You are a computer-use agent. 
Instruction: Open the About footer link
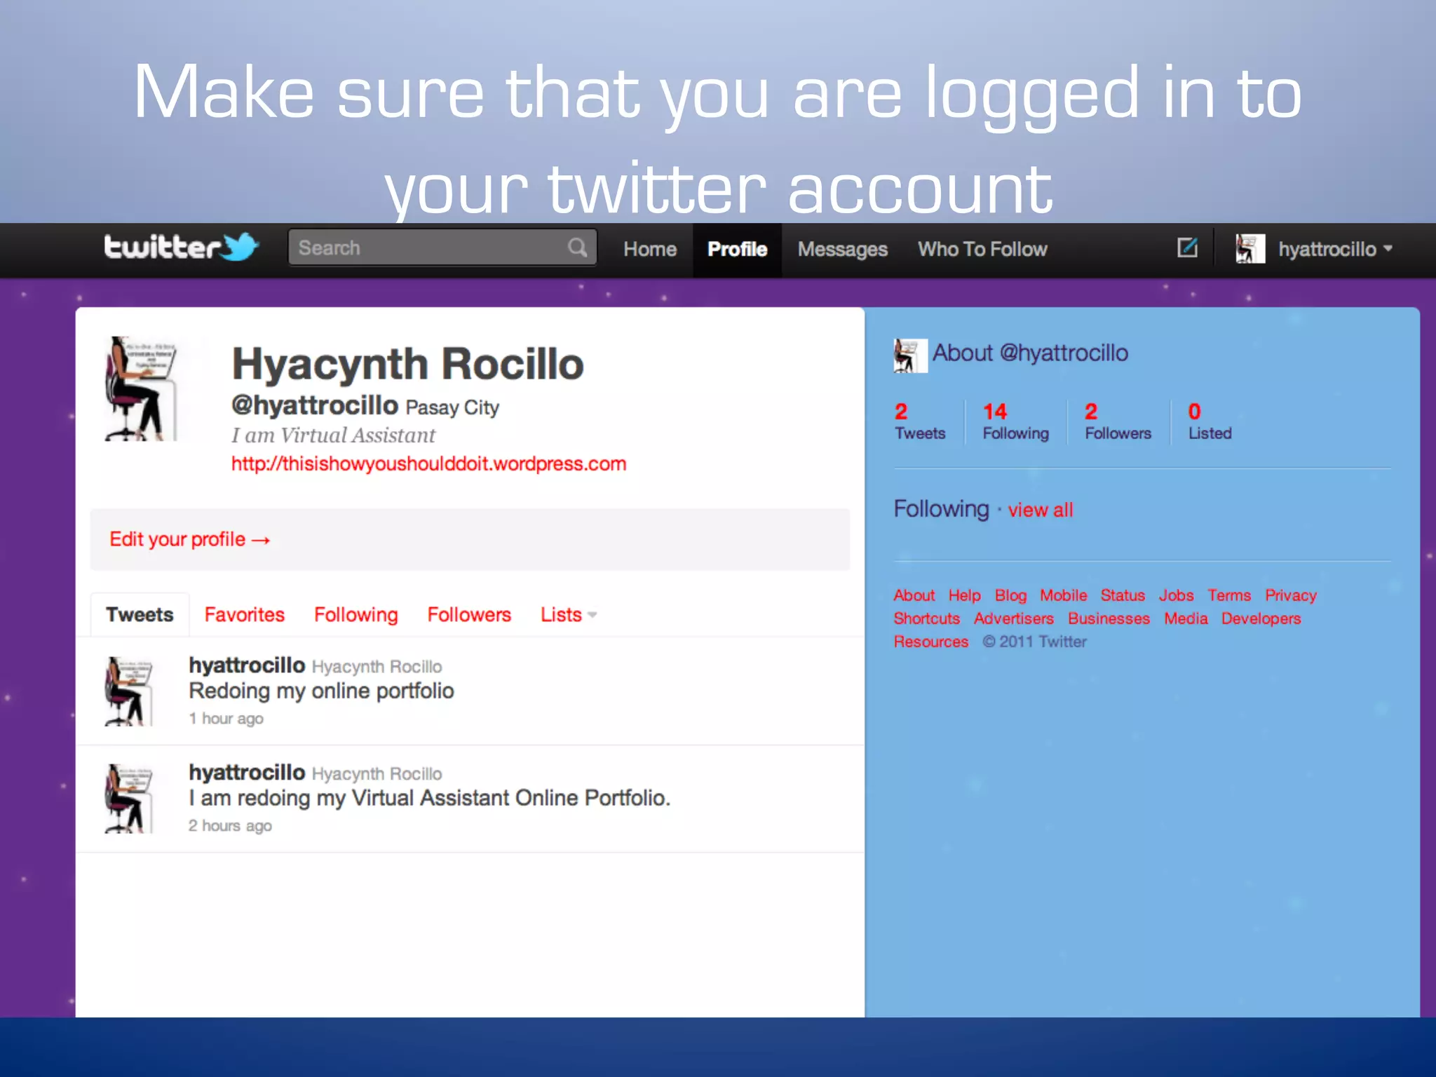(914, 595)
